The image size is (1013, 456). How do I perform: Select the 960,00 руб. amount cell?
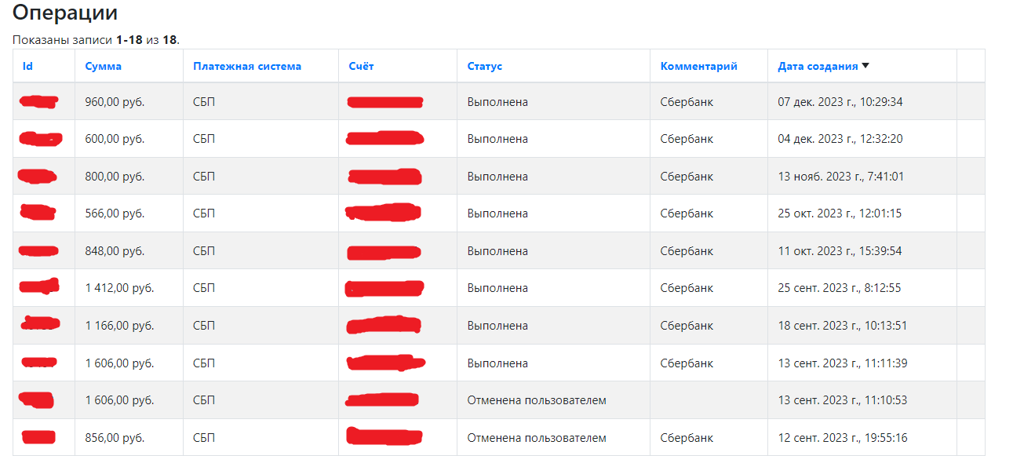pos(129,101)
